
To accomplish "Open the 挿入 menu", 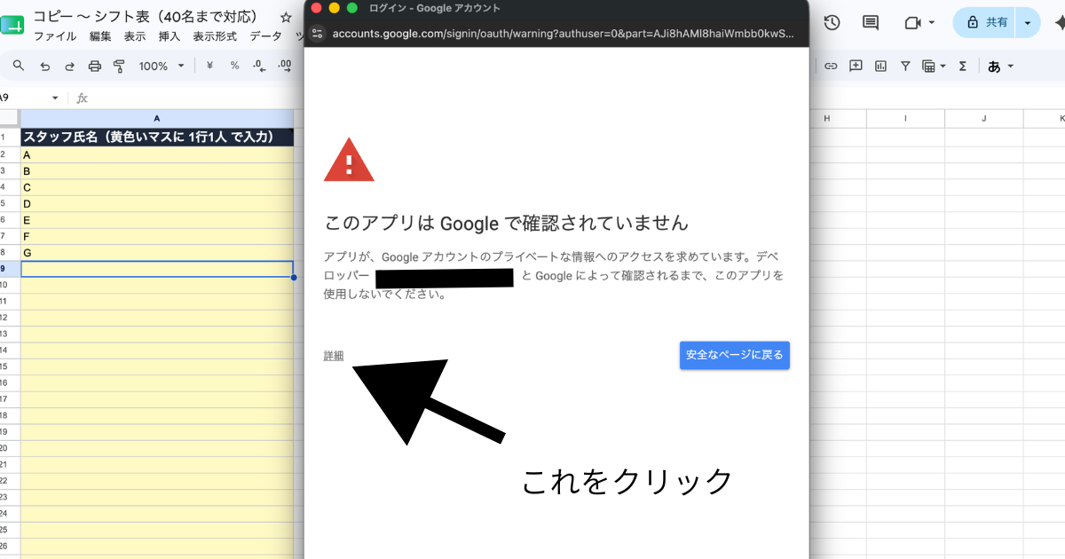I will click(x=170, y=36).
